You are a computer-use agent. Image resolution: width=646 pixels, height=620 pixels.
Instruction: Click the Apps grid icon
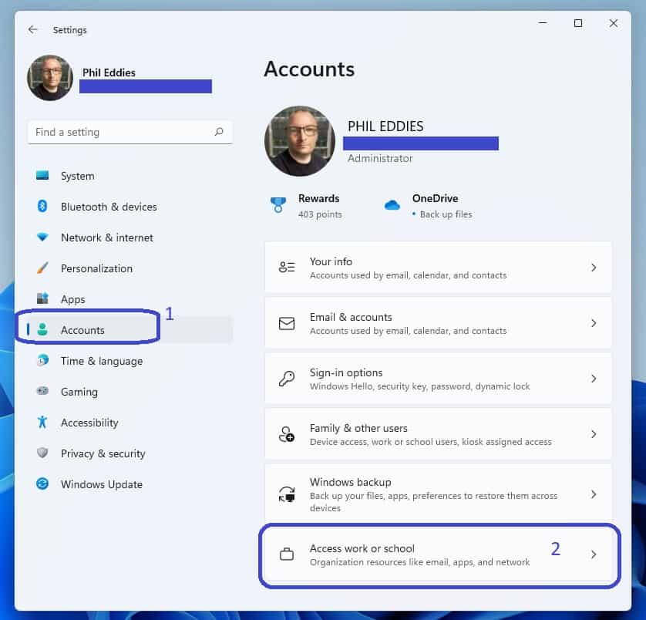pos(42,298)
